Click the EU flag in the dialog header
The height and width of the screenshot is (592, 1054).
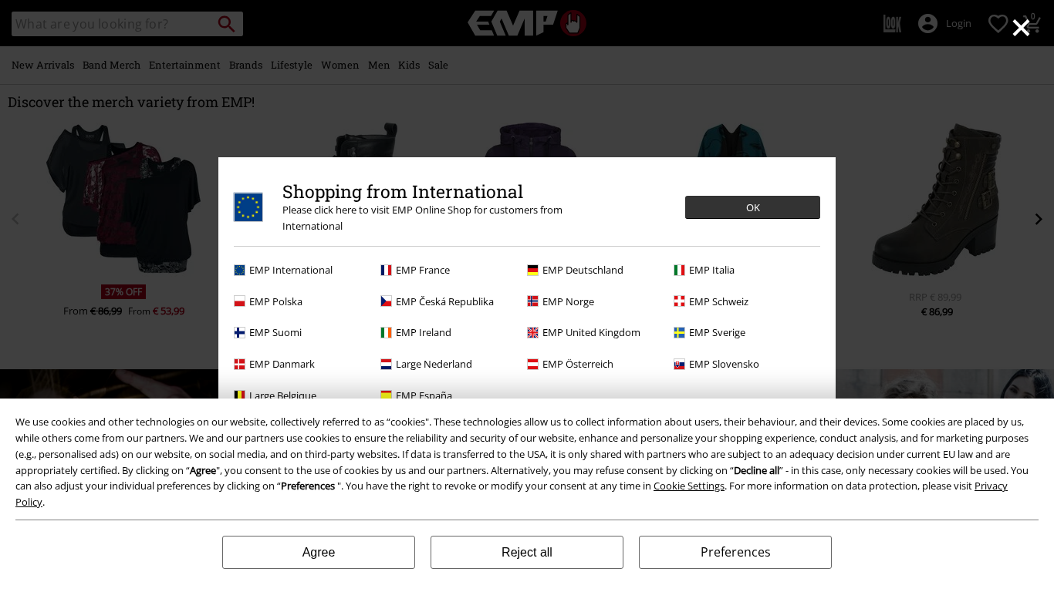tap(248, 207)
